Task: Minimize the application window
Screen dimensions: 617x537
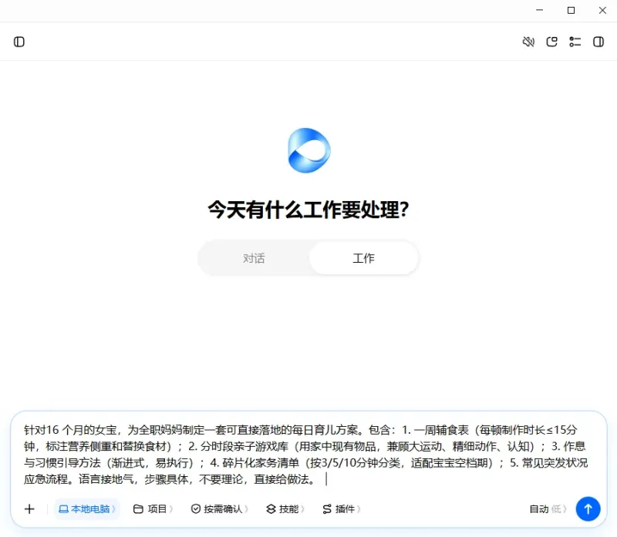Action: point(539,10)
